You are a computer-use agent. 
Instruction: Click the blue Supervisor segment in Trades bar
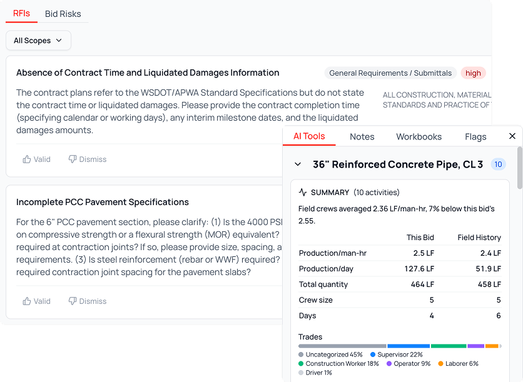click(409, 346)
